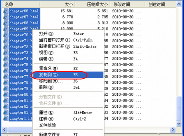This screenshot has width=184, height=136.
Task: Click size value 8 000
Action: coord(68,23)
